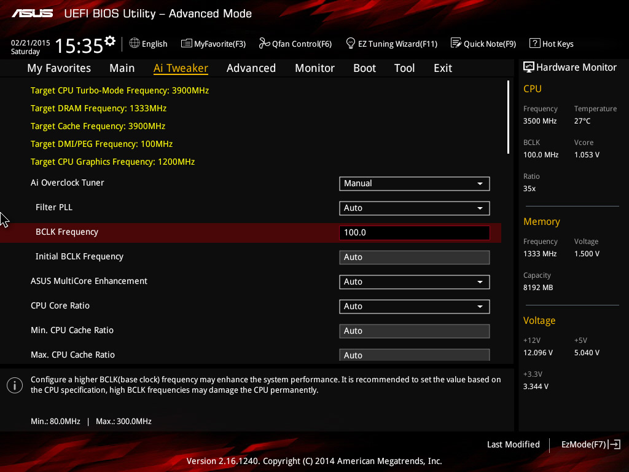Screen dimensions: 629x472
Task: Open the Monitor tab
Action: click(315, 68)
